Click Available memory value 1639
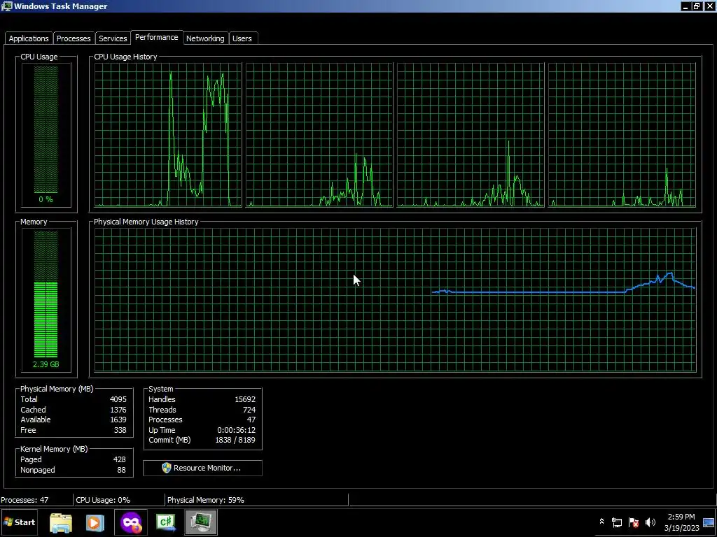This screenshot has width=717, height=537. click(x=118, y=420)
